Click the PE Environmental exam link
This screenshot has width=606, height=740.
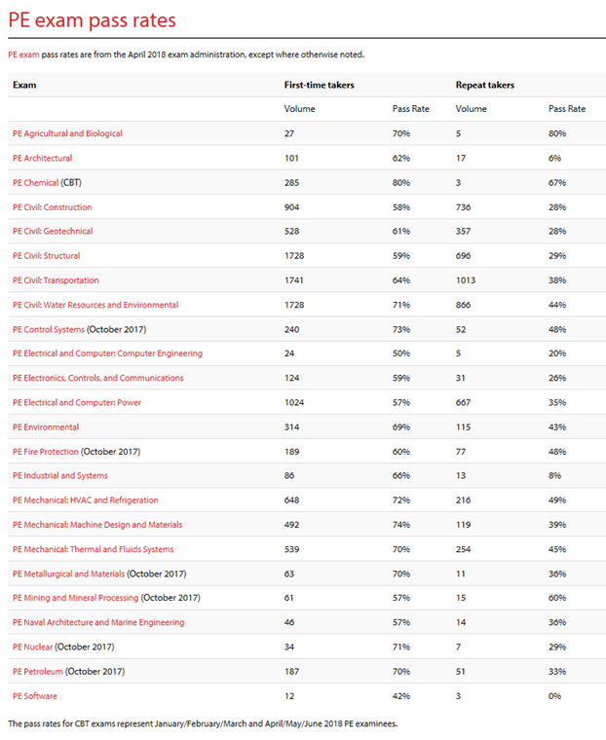(46, 427)
